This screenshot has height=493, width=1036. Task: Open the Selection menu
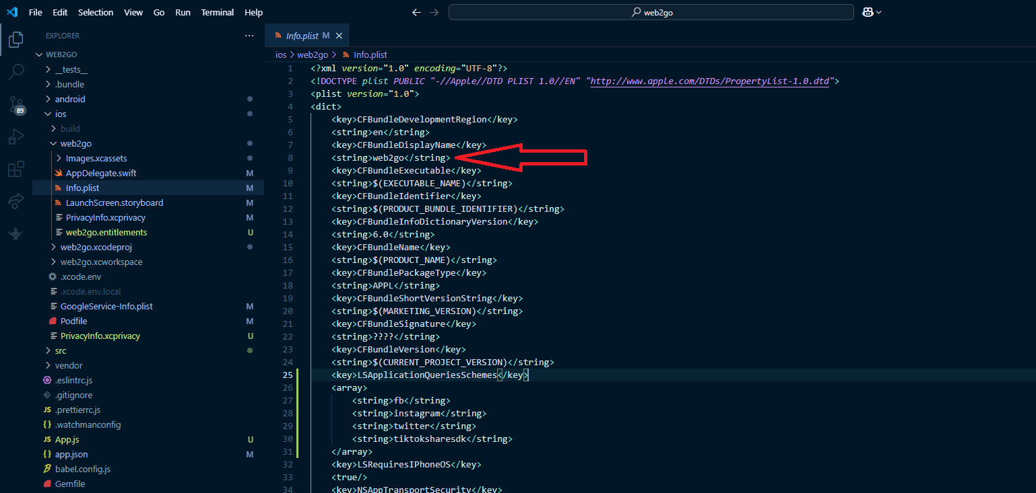96,12
